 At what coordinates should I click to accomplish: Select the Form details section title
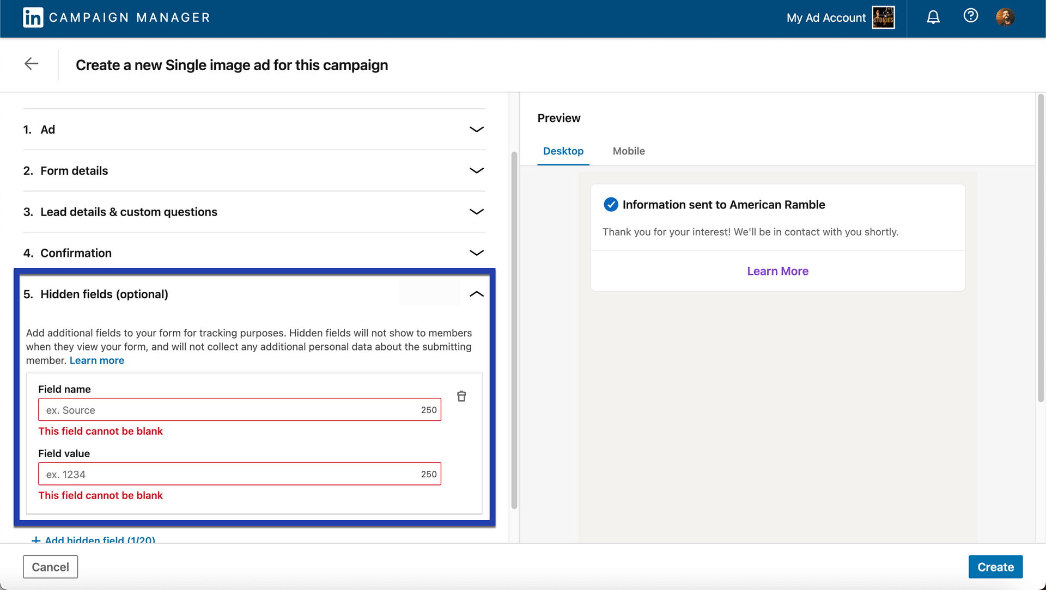pyautogui.click(x=74, y=171)
